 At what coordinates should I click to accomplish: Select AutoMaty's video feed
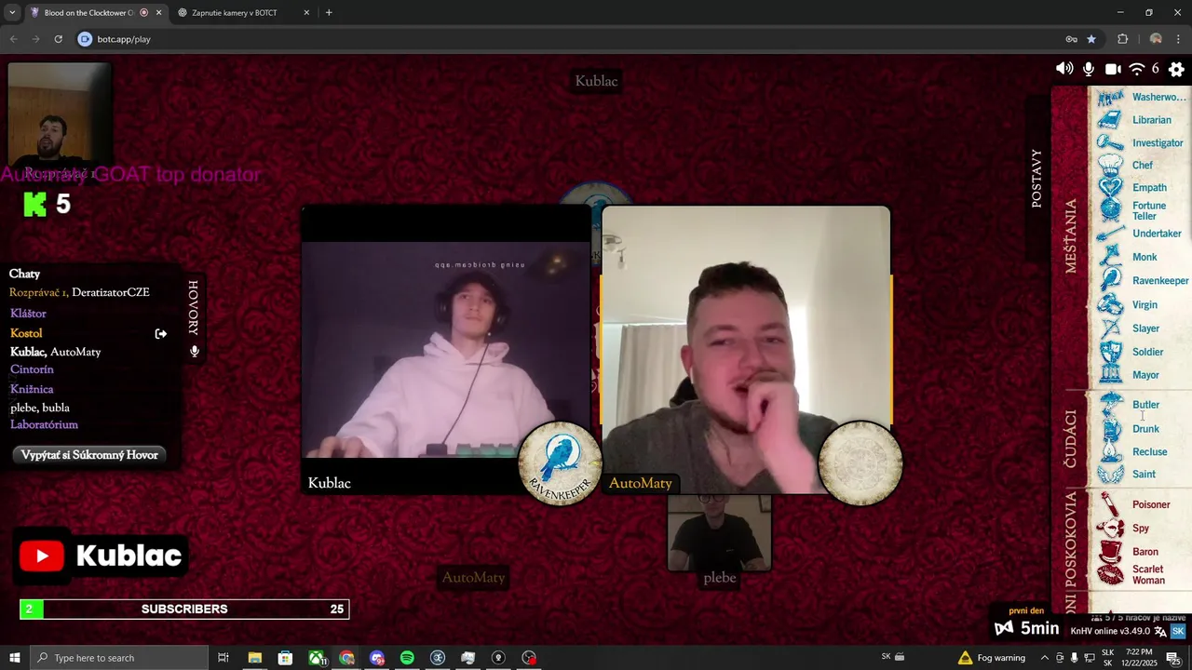tap(746, 349)
